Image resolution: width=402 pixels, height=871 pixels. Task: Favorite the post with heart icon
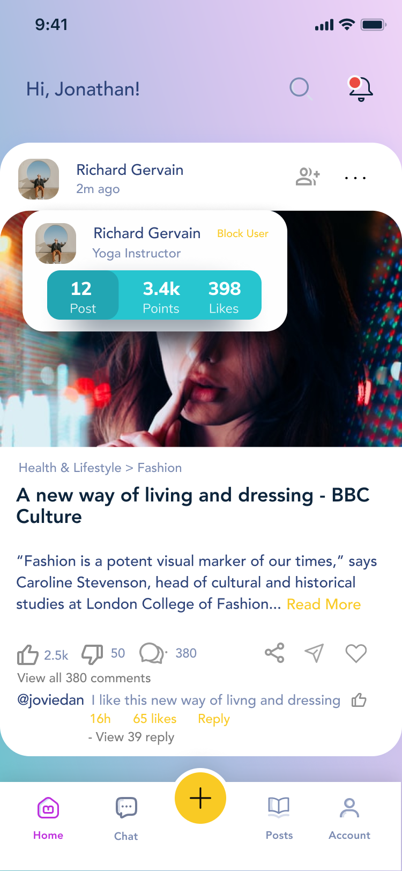[x=356, y=653]
